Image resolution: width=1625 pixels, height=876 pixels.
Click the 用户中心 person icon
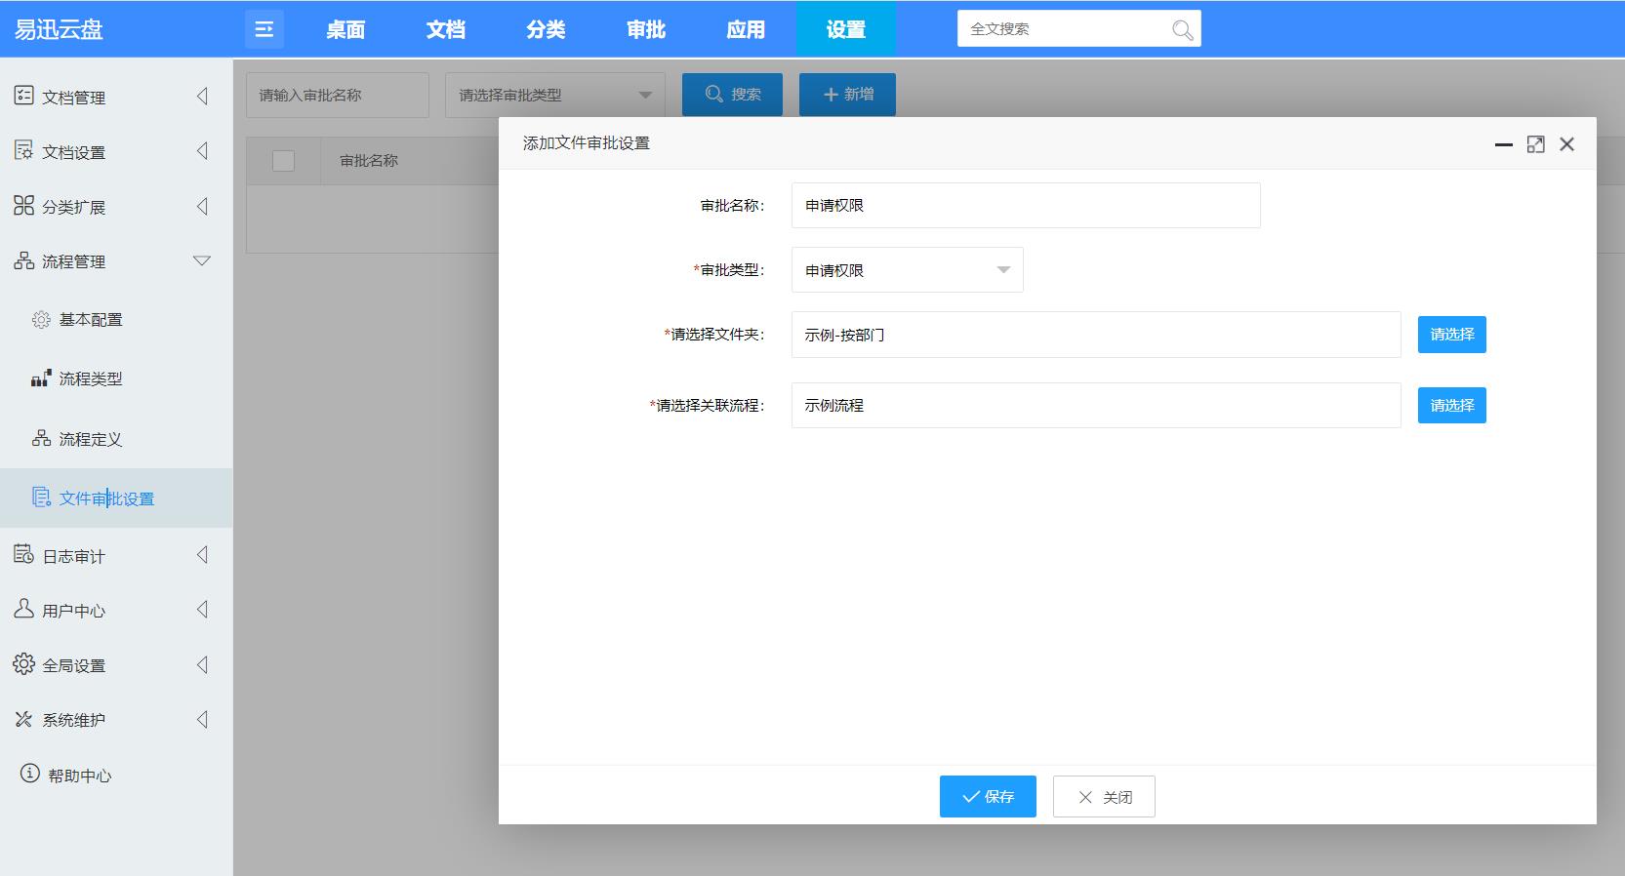click(23, 609)
